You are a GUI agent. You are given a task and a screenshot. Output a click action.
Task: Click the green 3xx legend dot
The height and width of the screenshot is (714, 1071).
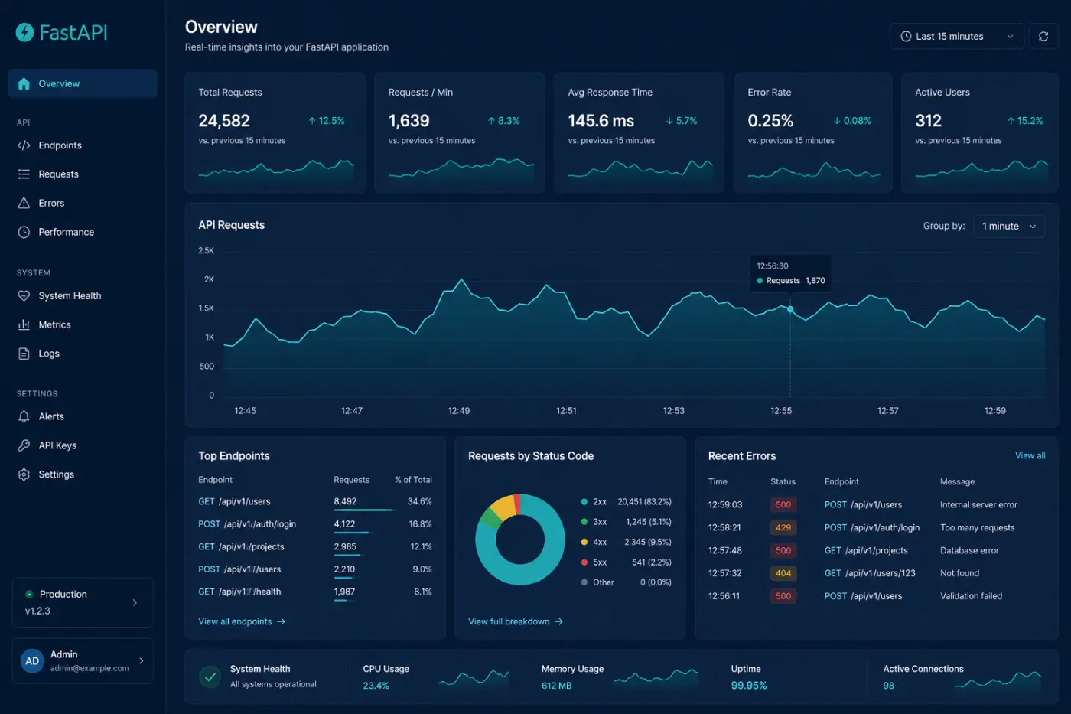(584, 522)
